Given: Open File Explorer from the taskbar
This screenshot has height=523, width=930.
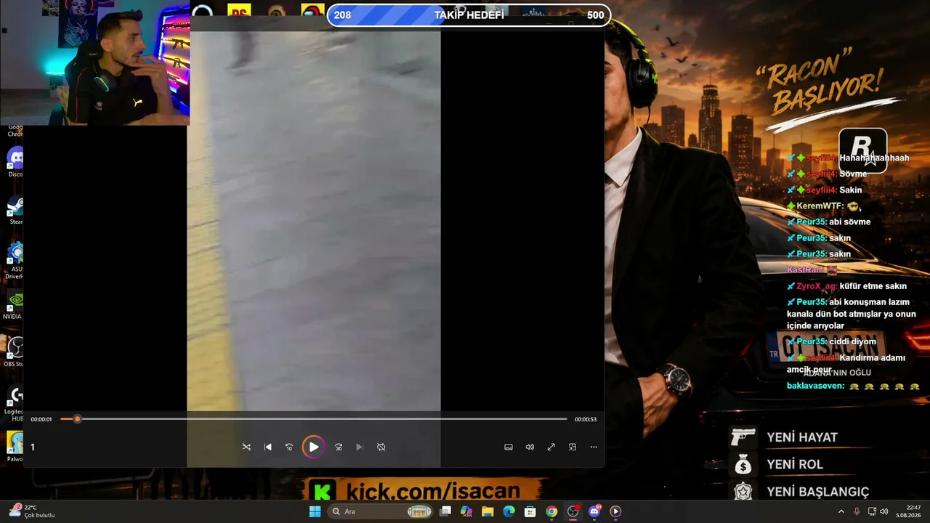Looking at the screenshot, I should (488, 511).
